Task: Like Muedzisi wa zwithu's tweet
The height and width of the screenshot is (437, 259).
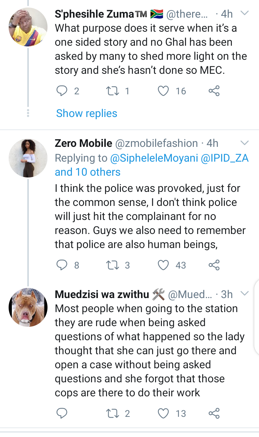Action: click(x=164, y=413)
